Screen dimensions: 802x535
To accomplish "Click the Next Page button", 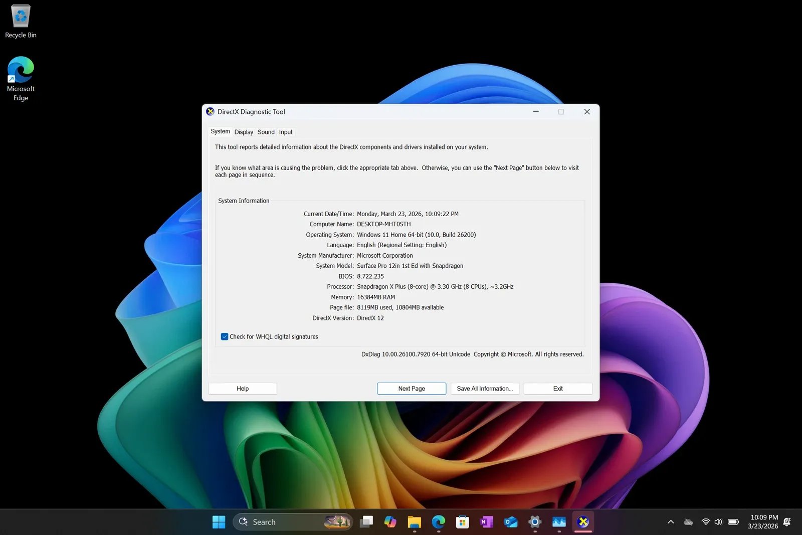I will 411,388.
